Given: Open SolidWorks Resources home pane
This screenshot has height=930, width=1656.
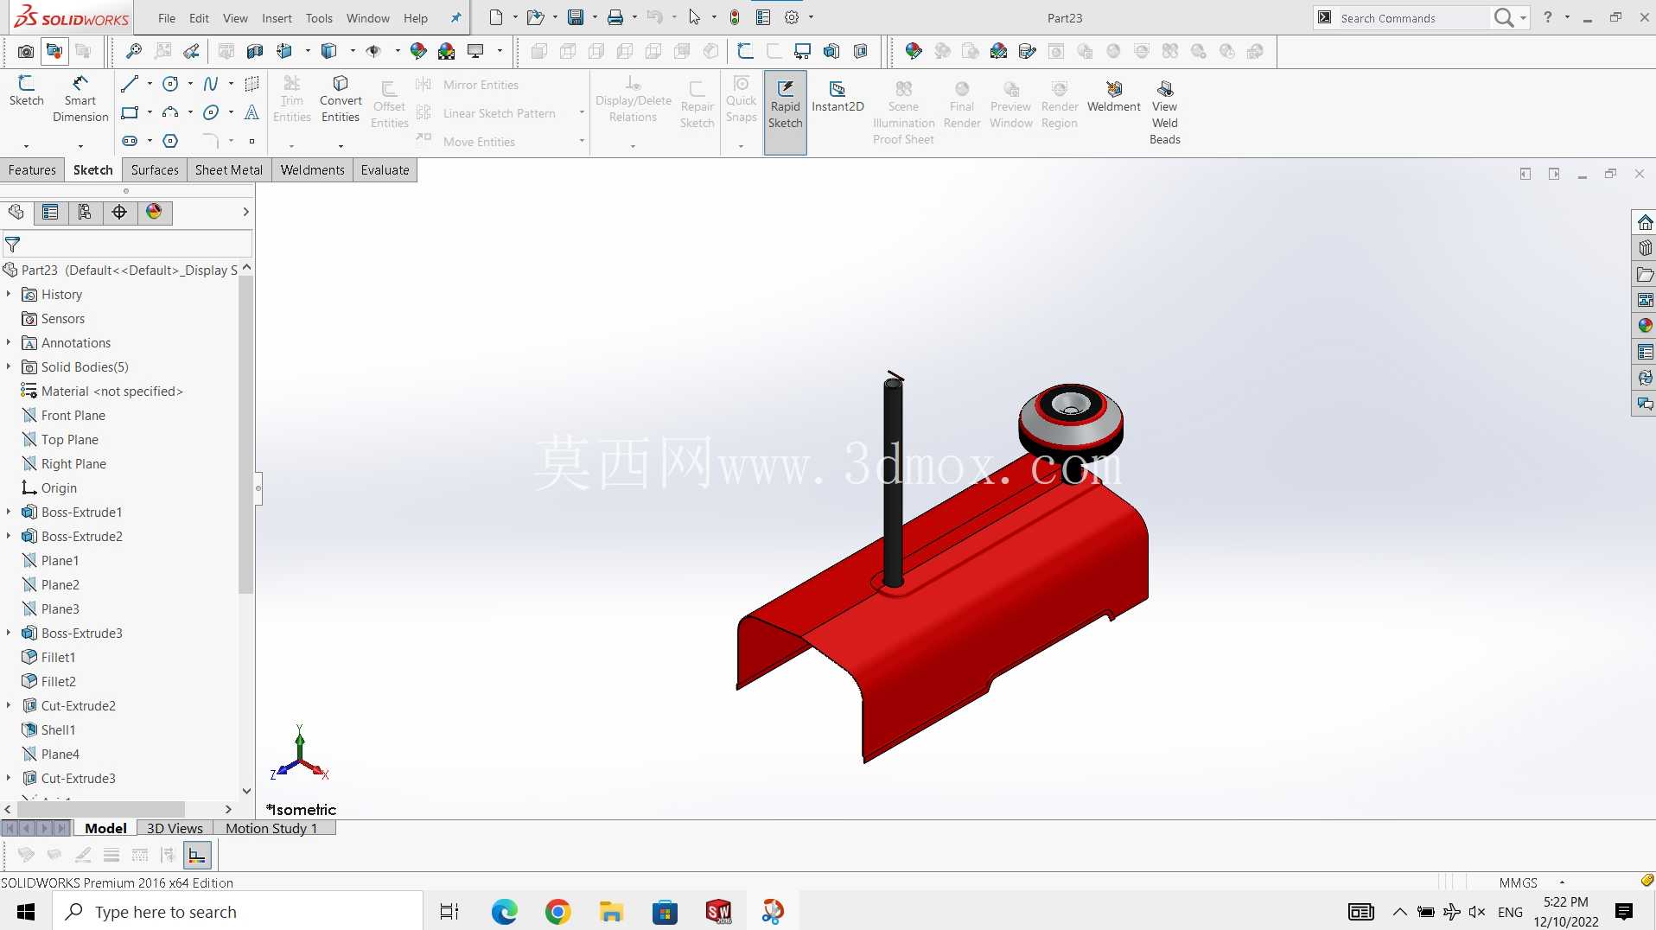Looking at the screenshot, I should (x=1645, y=223).
